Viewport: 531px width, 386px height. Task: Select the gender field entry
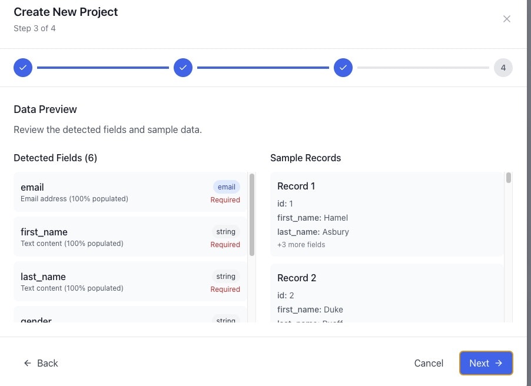tap(118, 320)
